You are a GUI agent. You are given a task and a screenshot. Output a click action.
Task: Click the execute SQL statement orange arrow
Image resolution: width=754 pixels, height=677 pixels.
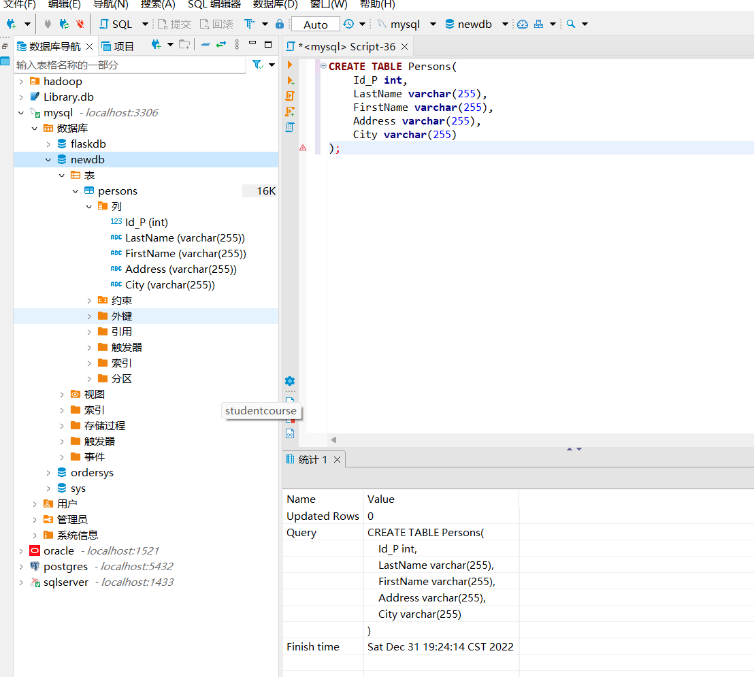point(290,65)
